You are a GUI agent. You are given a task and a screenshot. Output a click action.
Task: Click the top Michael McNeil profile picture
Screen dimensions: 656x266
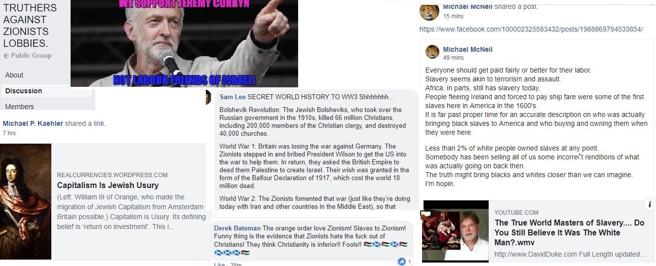tap(429, 12)
